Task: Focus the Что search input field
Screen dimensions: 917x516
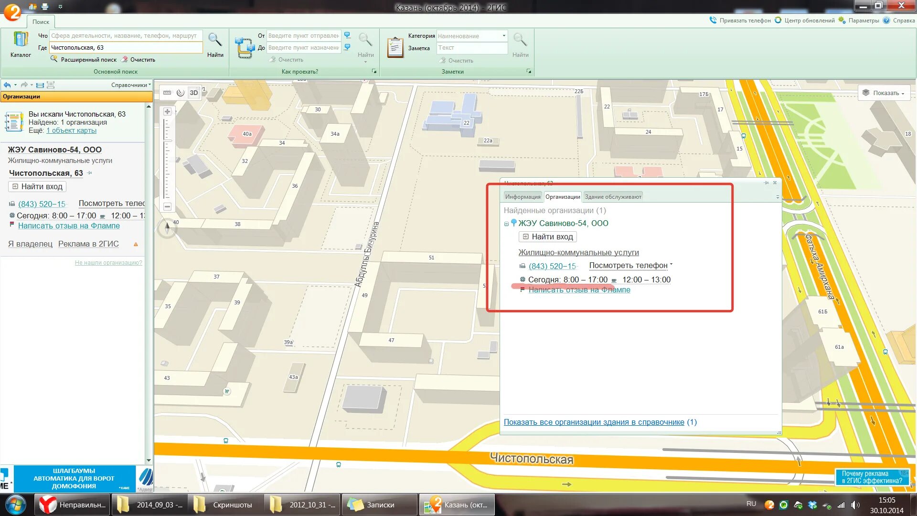Action: point(126,36)
